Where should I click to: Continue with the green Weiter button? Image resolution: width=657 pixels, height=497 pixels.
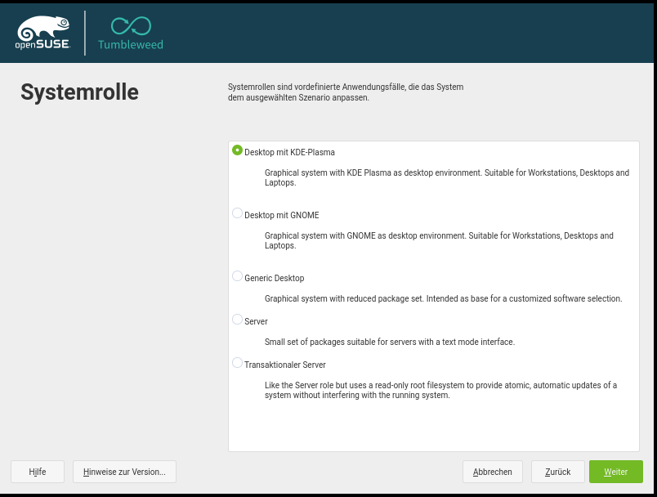[x=615, y=472]
